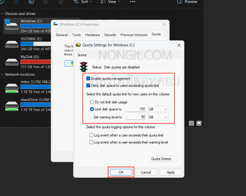Toggle the Preview pane button

click(x=187, y=2)
